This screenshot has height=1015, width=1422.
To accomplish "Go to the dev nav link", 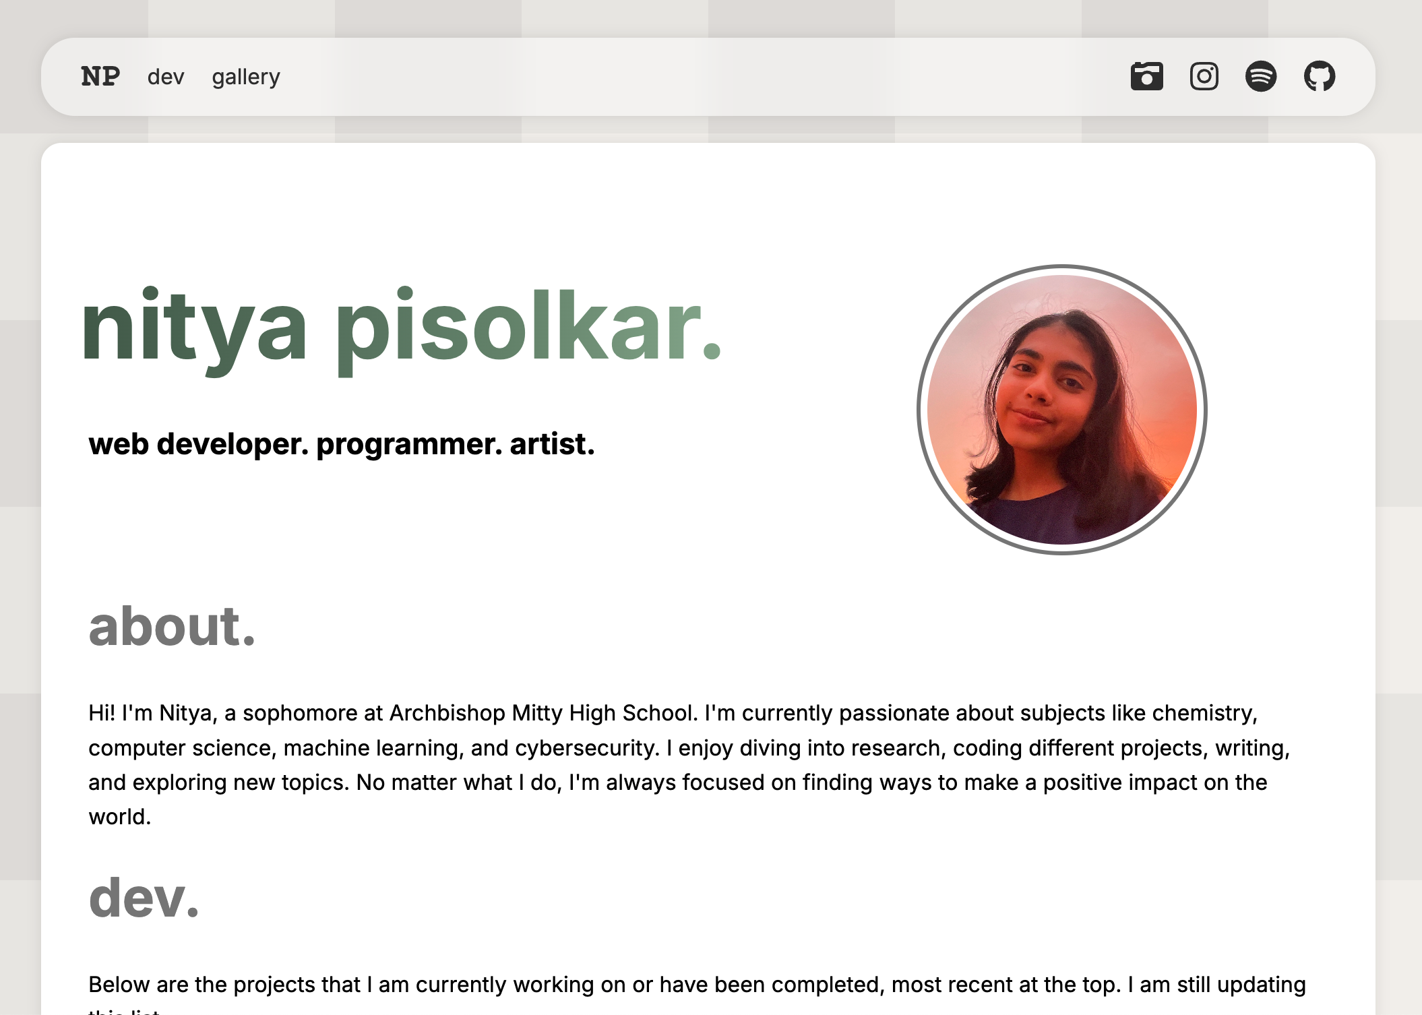I will tap(166, 77).
